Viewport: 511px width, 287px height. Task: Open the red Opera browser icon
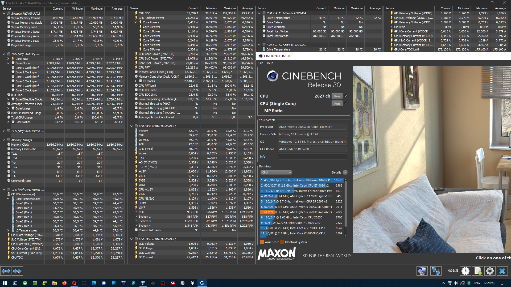[x=74, y=283]
